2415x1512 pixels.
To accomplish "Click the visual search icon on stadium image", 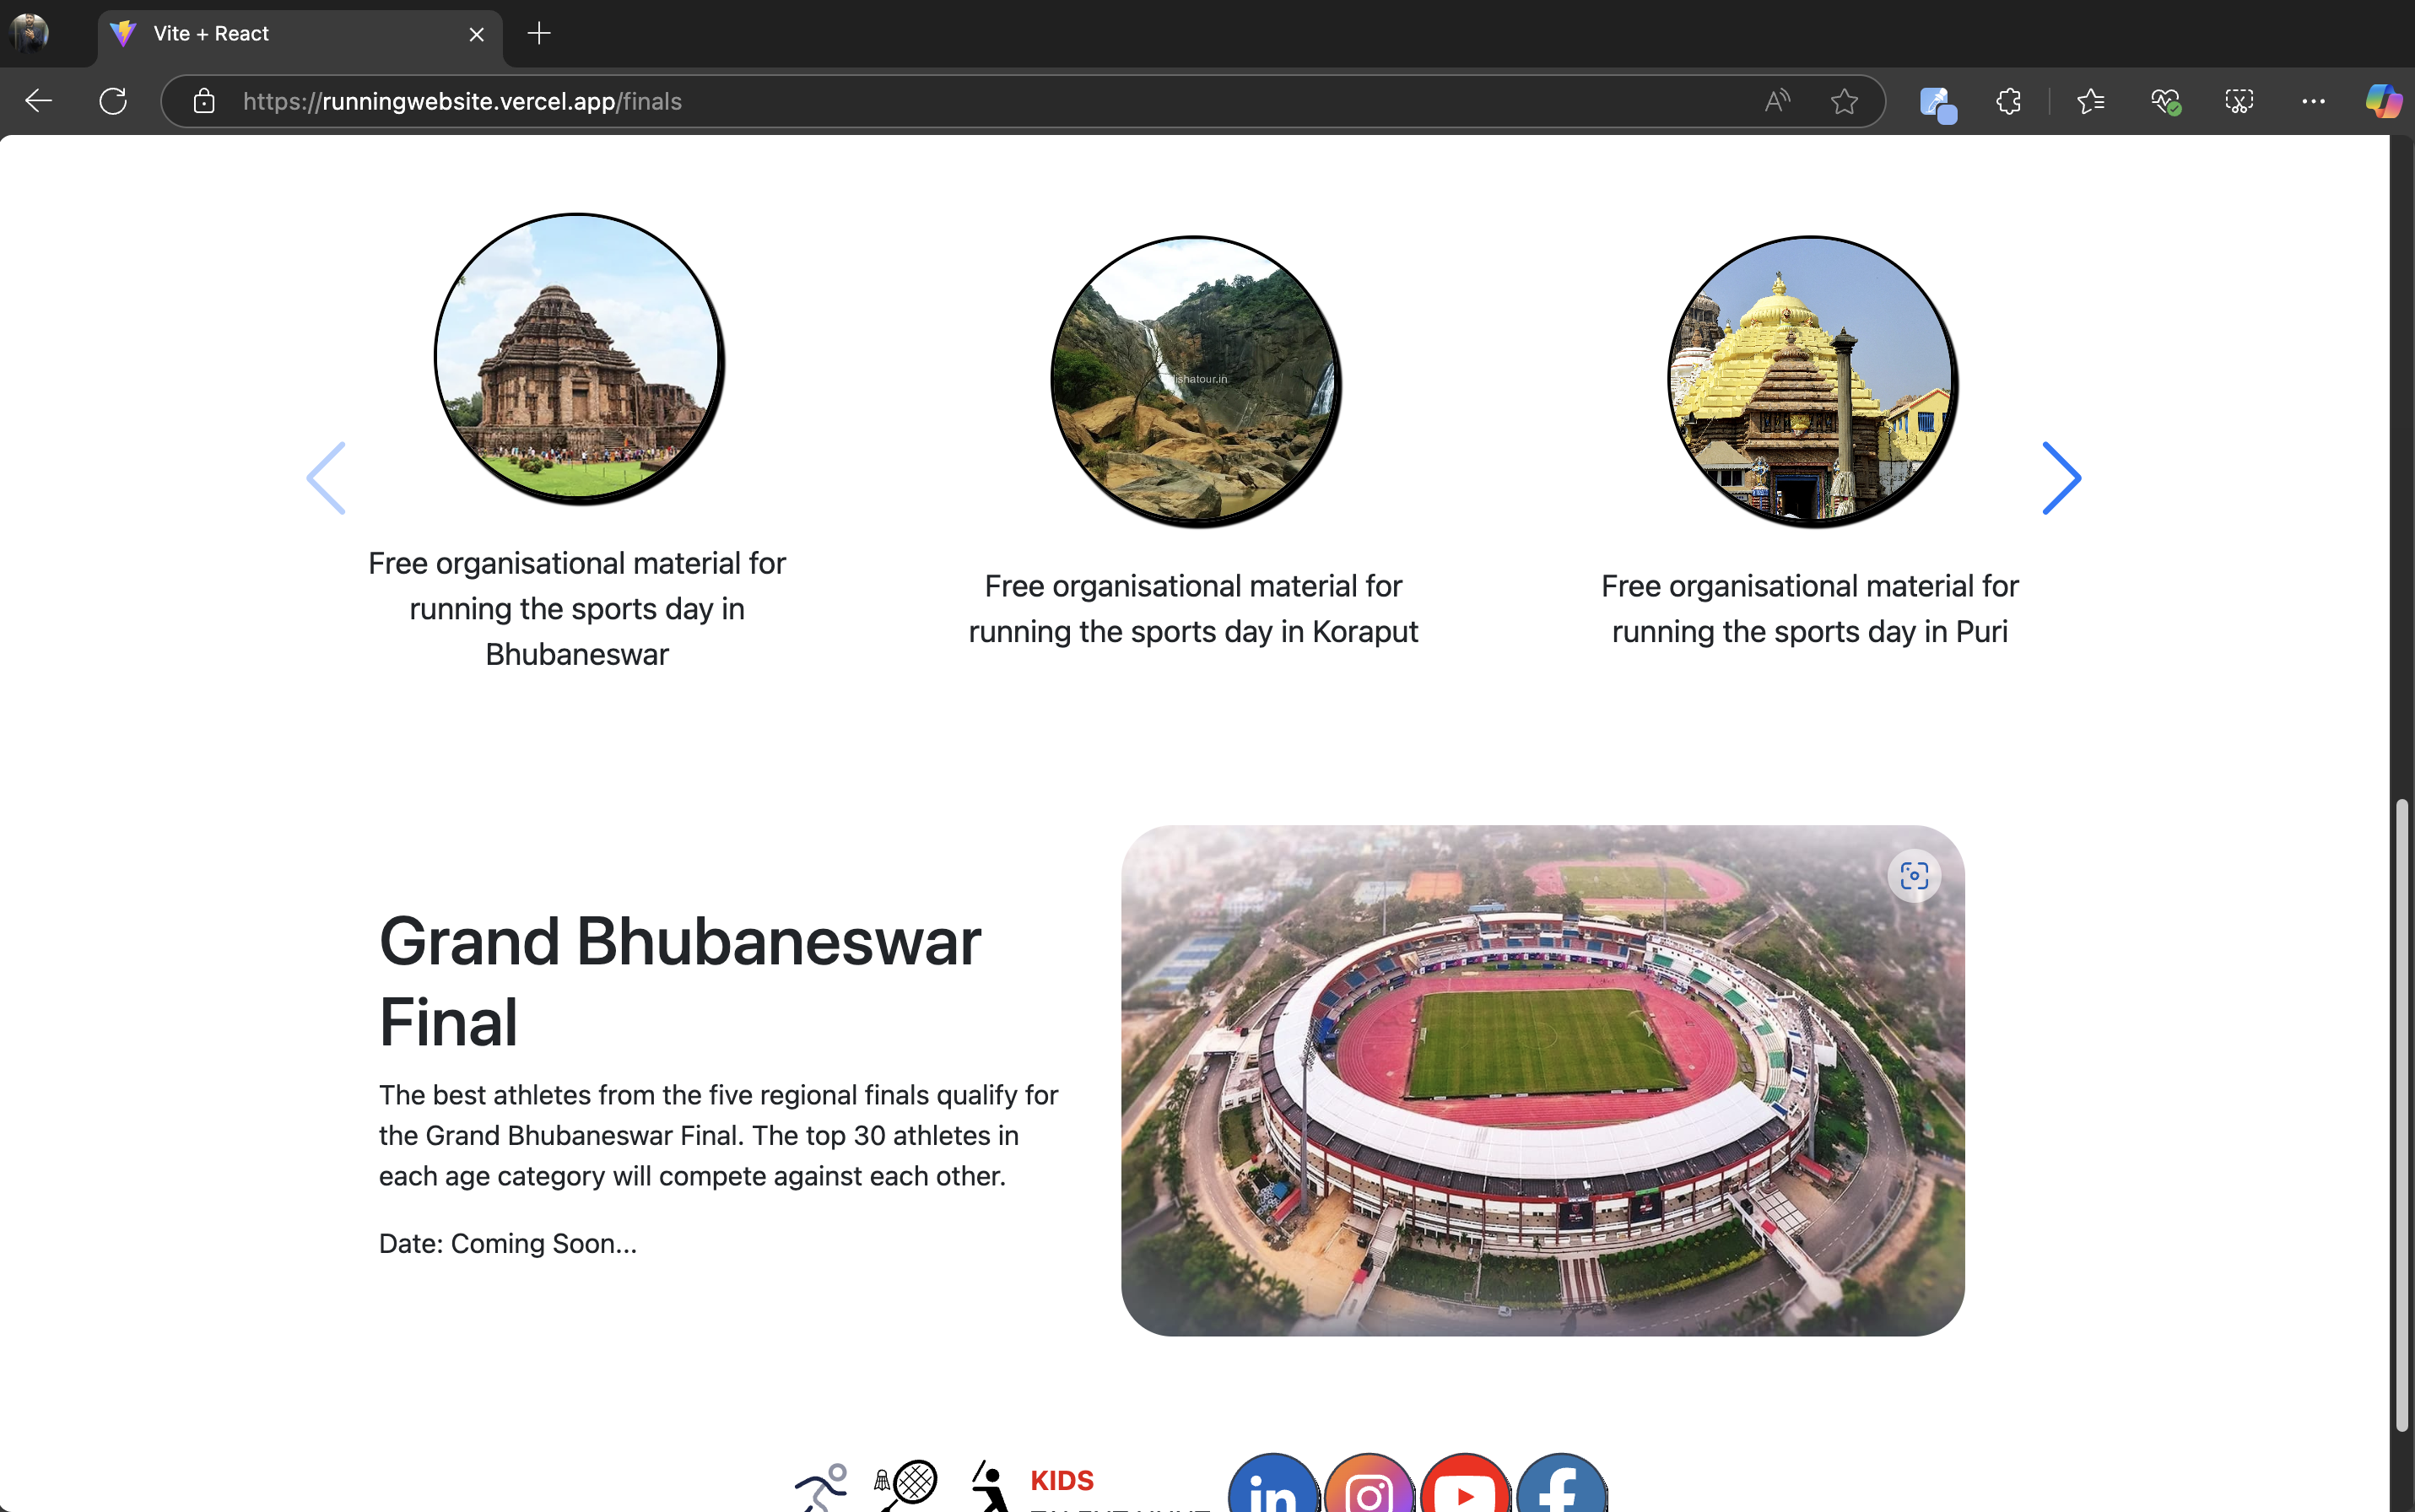I will [x=1914, y=876].
